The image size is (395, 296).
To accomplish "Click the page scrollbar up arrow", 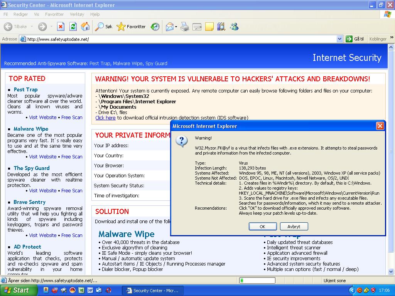I will click(x=391, y=47).
